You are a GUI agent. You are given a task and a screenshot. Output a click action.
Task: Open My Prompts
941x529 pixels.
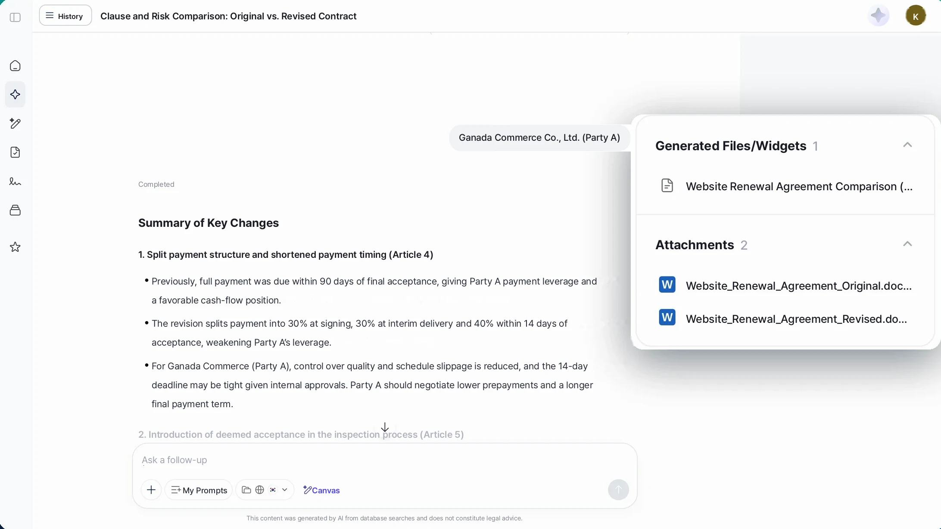199,490
